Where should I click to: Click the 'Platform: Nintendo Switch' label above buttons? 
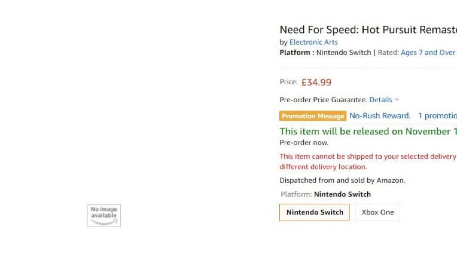point(326,194)
